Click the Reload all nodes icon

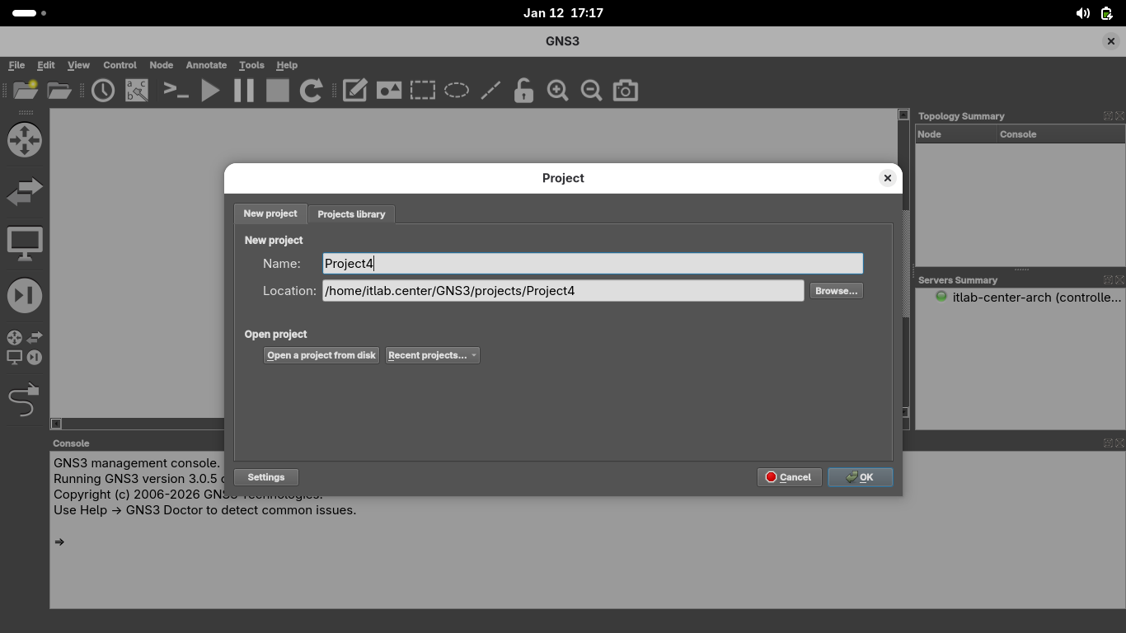pyautogui.click(x=311, y=91)
